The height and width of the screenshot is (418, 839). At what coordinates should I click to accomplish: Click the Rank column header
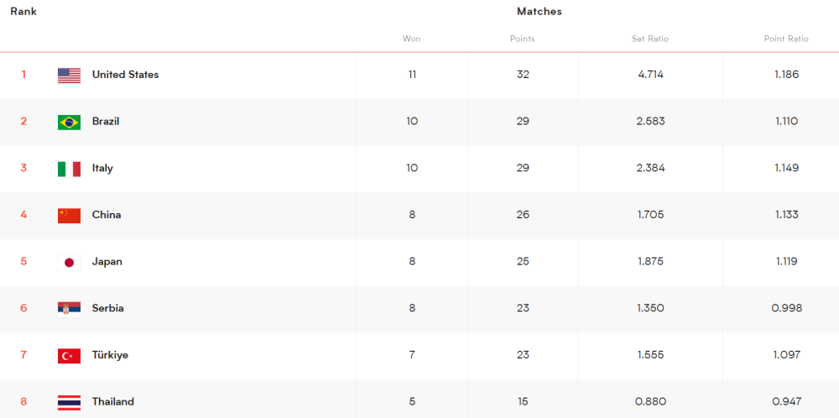(x=23, y=11)
